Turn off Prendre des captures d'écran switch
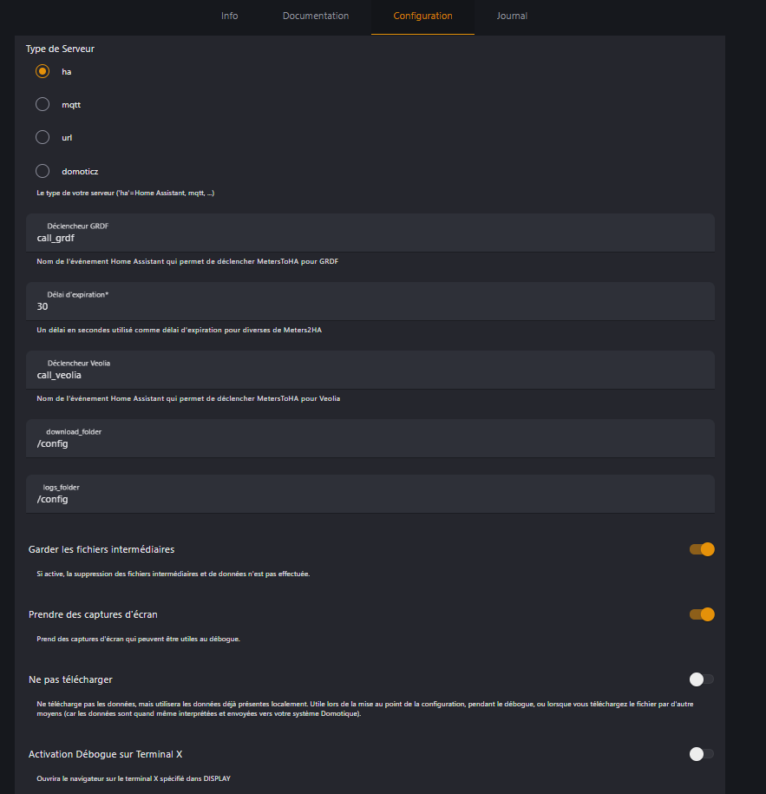 click(702, 614)
